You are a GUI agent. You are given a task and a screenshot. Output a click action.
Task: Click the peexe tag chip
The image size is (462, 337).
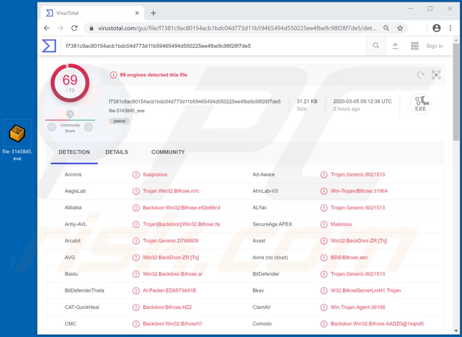click(119, 121)
